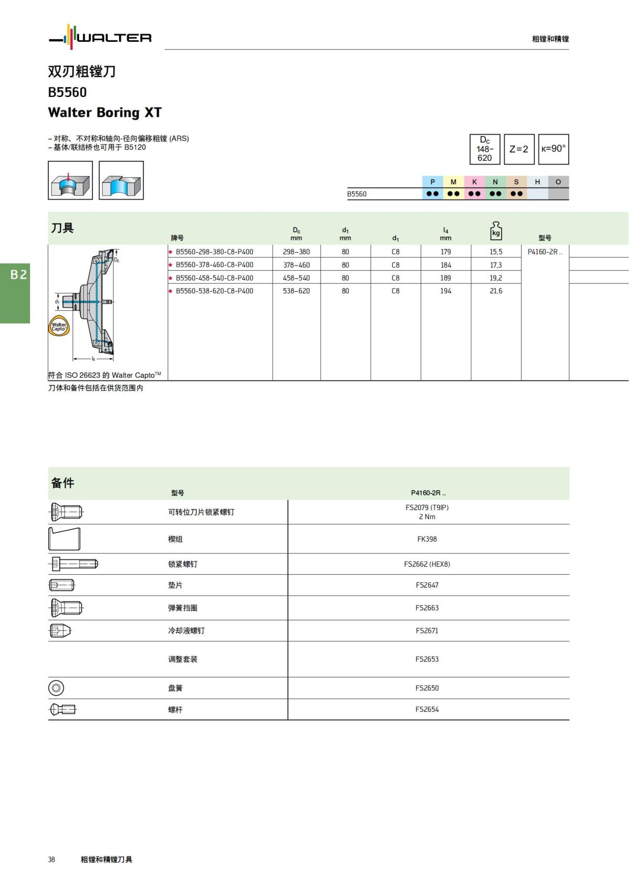Click the Dc 148-620 specification box
629x889 pixels.
point(485,149)
